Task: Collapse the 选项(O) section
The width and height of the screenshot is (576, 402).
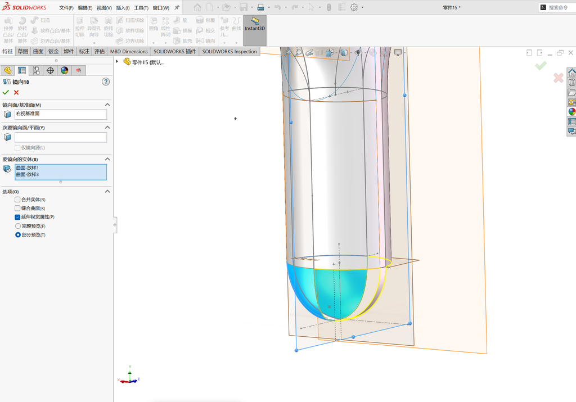Action: tap(107, 192)
